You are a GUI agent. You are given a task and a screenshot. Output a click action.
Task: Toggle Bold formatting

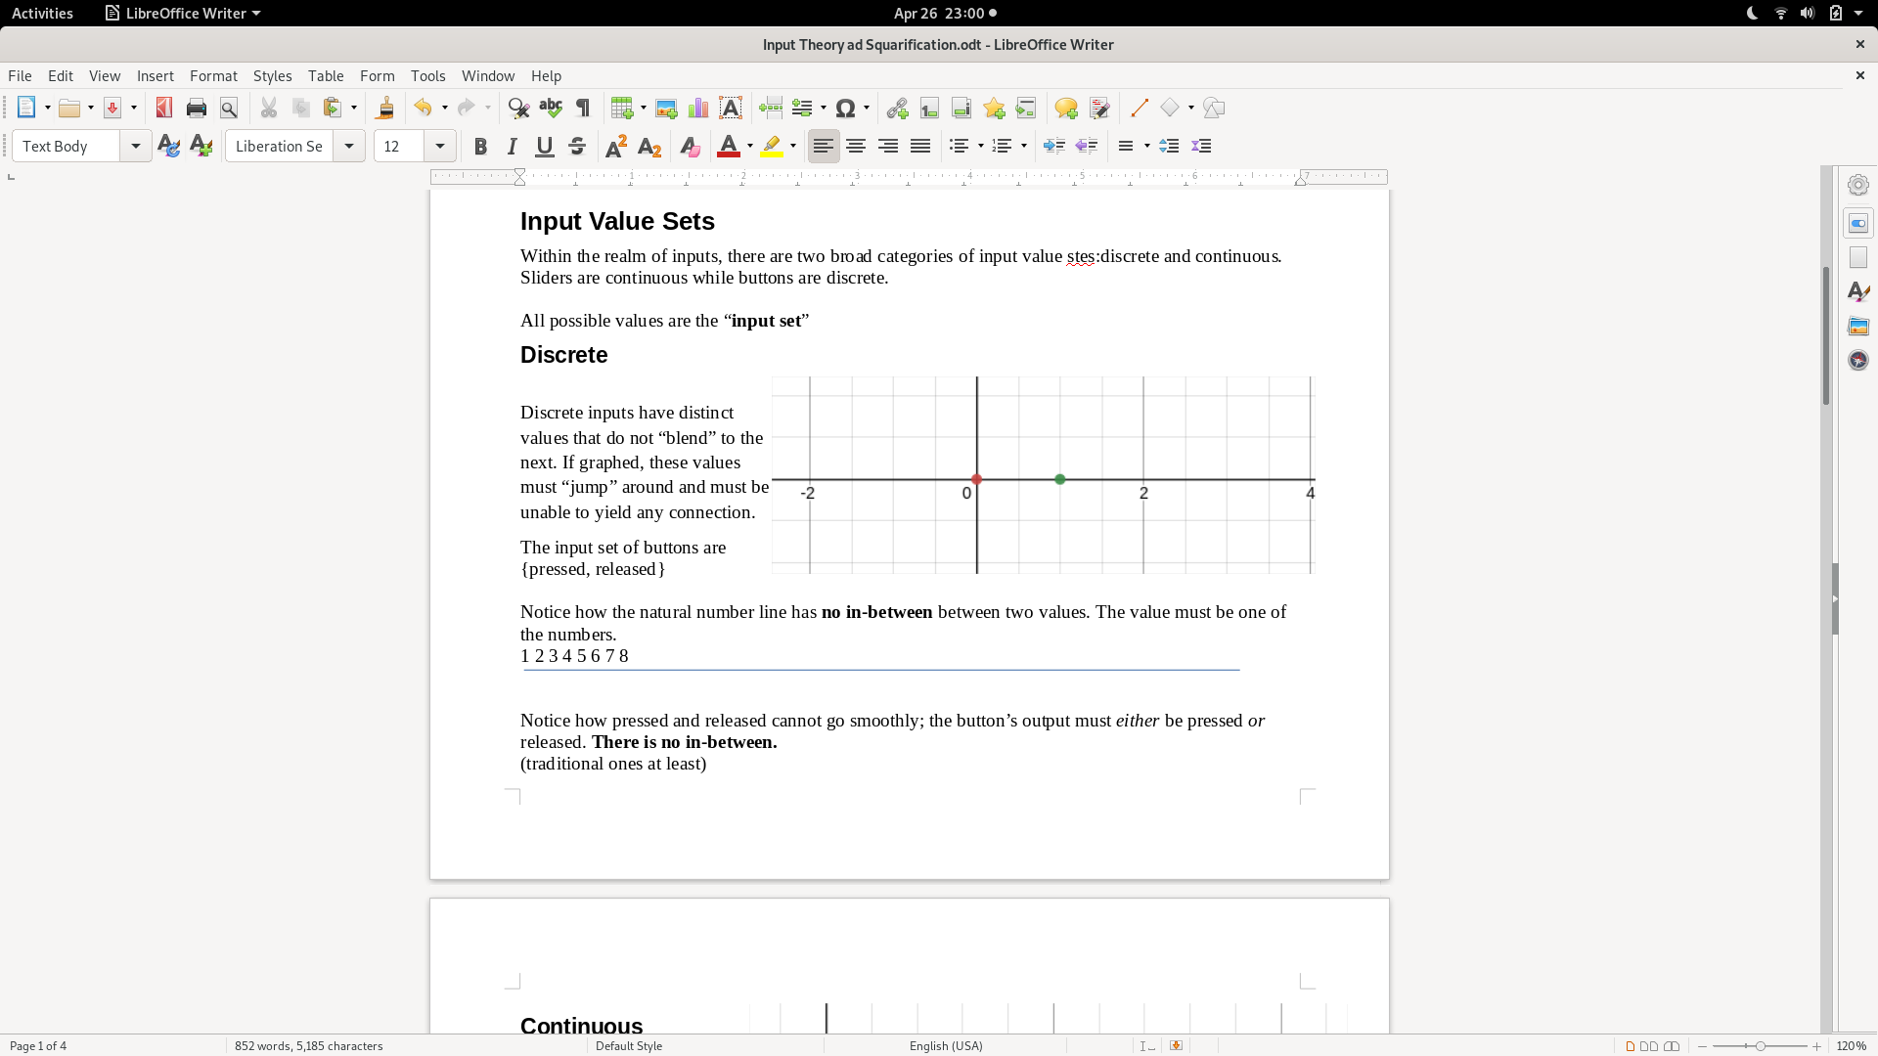[x=480, y=147]
